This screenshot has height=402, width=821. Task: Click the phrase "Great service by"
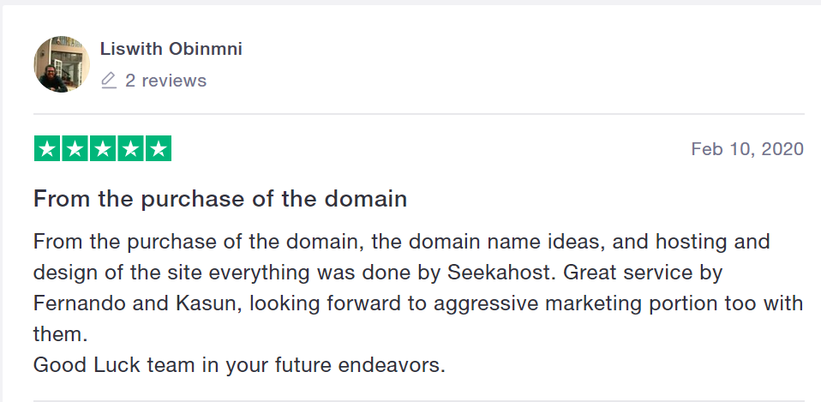pyautogui.click(x=643, y=273)
